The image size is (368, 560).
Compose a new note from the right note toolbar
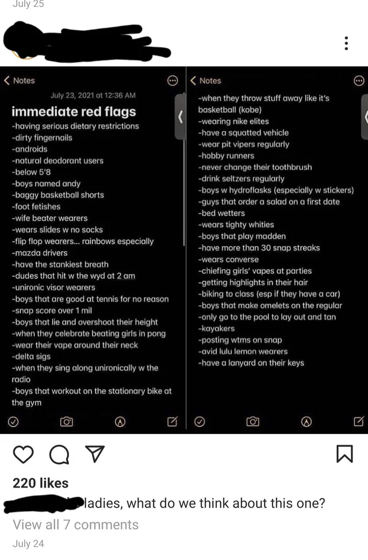pyautogui.click(x=358, y=421)
